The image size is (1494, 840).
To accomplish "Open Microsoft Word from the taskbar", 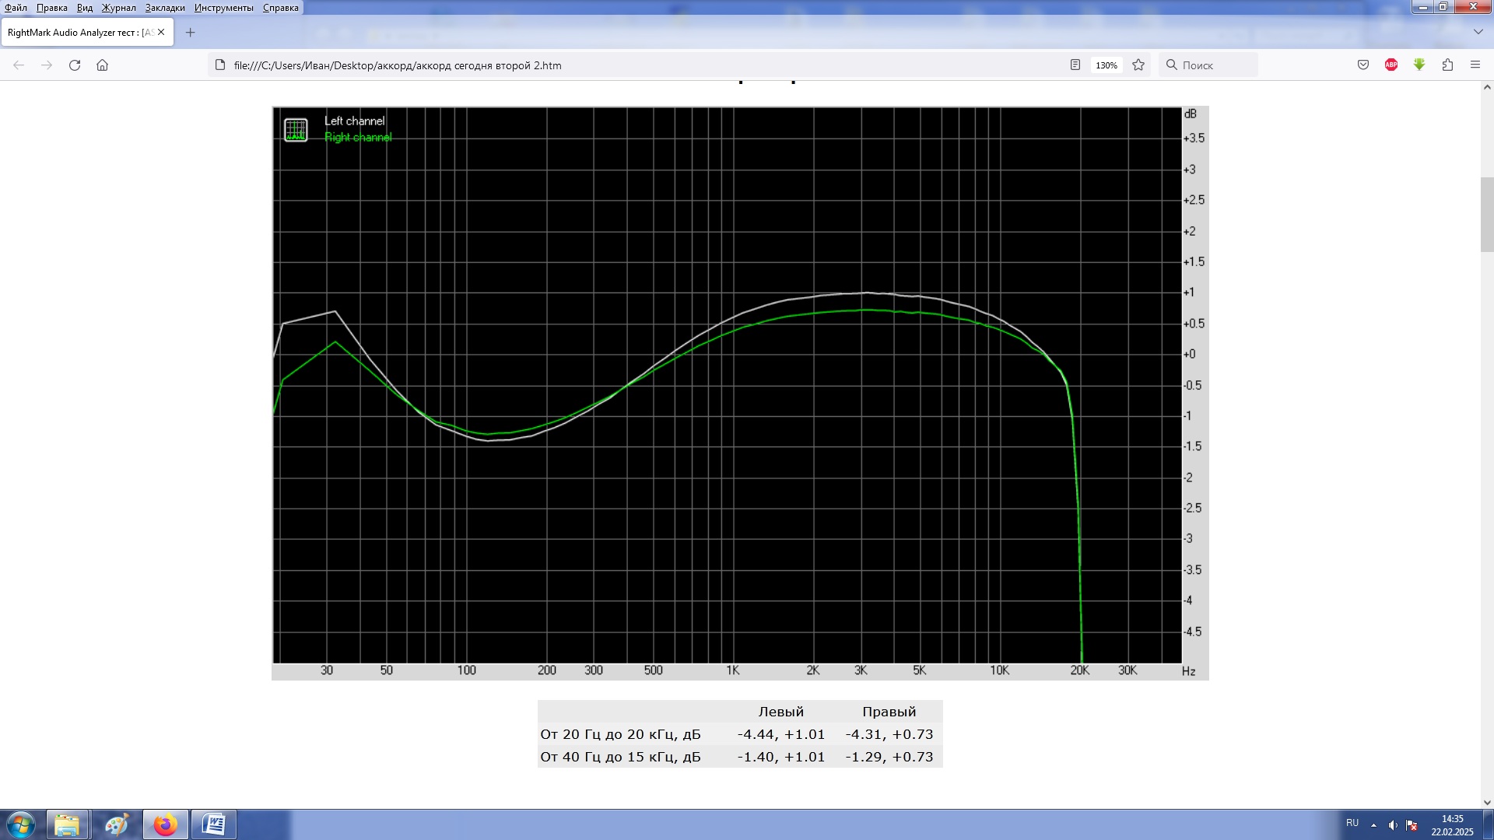I will tap(213, 824).
